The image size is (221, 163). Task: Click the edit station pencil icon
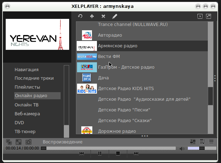point(114,16)
